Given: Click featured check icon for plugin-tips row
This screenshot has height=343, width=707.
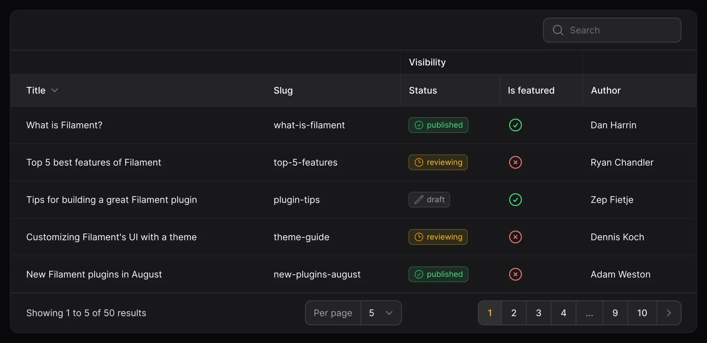Looking at the screenshot, I should (x=515, y=200).
